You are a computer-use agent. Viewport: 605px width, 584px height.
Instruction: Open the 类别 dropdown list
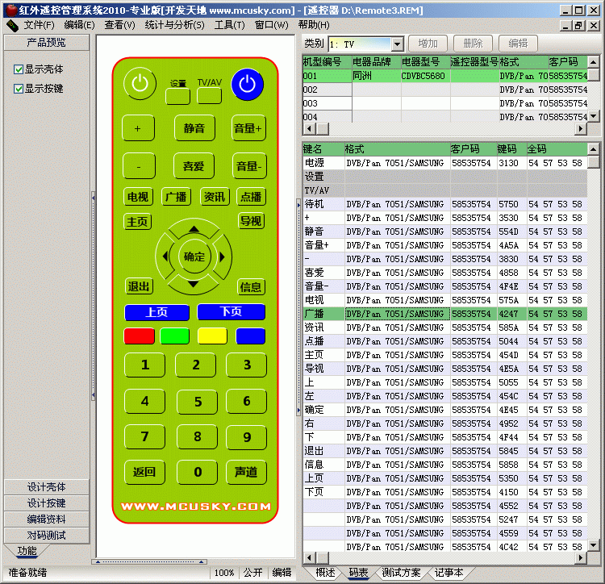pyautogui.click(x=397, y=44)
